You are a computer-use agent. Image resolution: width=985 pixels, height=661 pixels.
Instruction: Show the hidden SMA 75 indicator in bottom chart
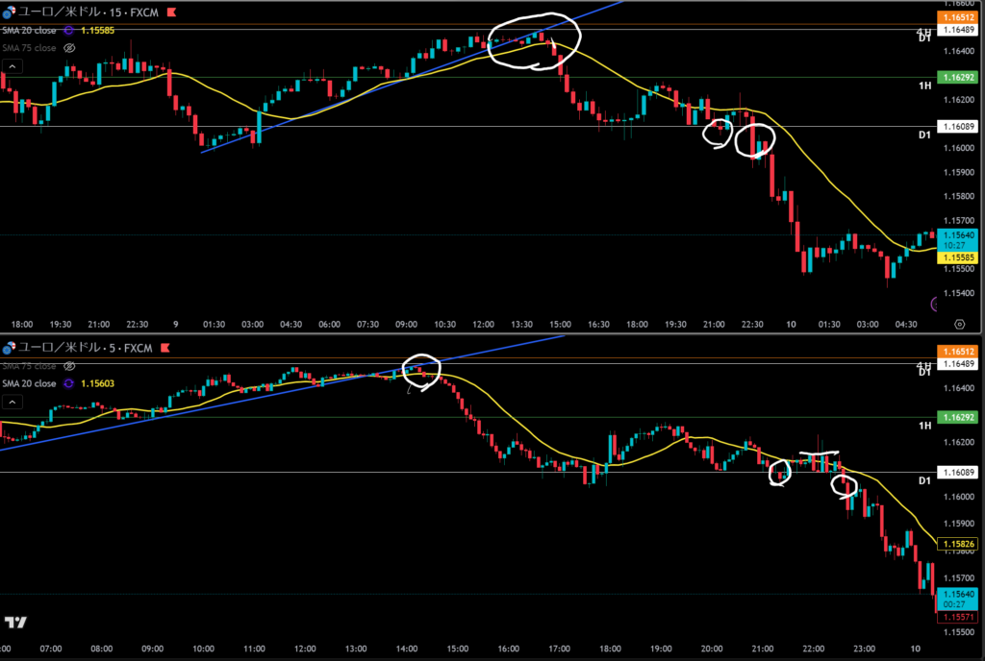coord(69,366)
